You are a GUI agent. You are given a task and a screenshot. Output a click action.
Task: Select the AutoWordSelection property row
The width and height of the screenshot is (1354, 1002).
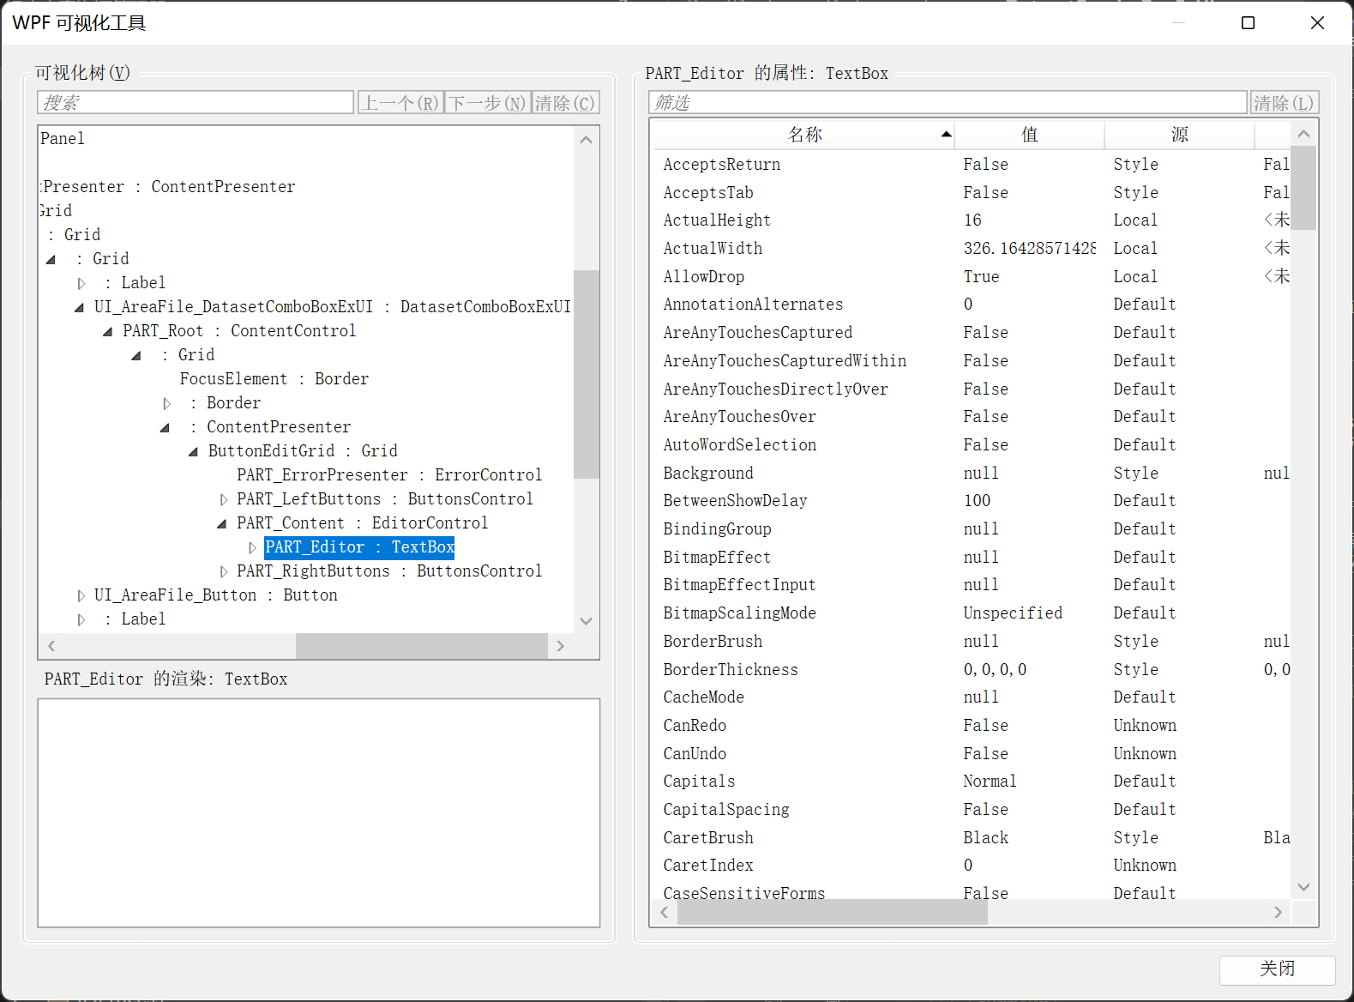coord(971,445)
